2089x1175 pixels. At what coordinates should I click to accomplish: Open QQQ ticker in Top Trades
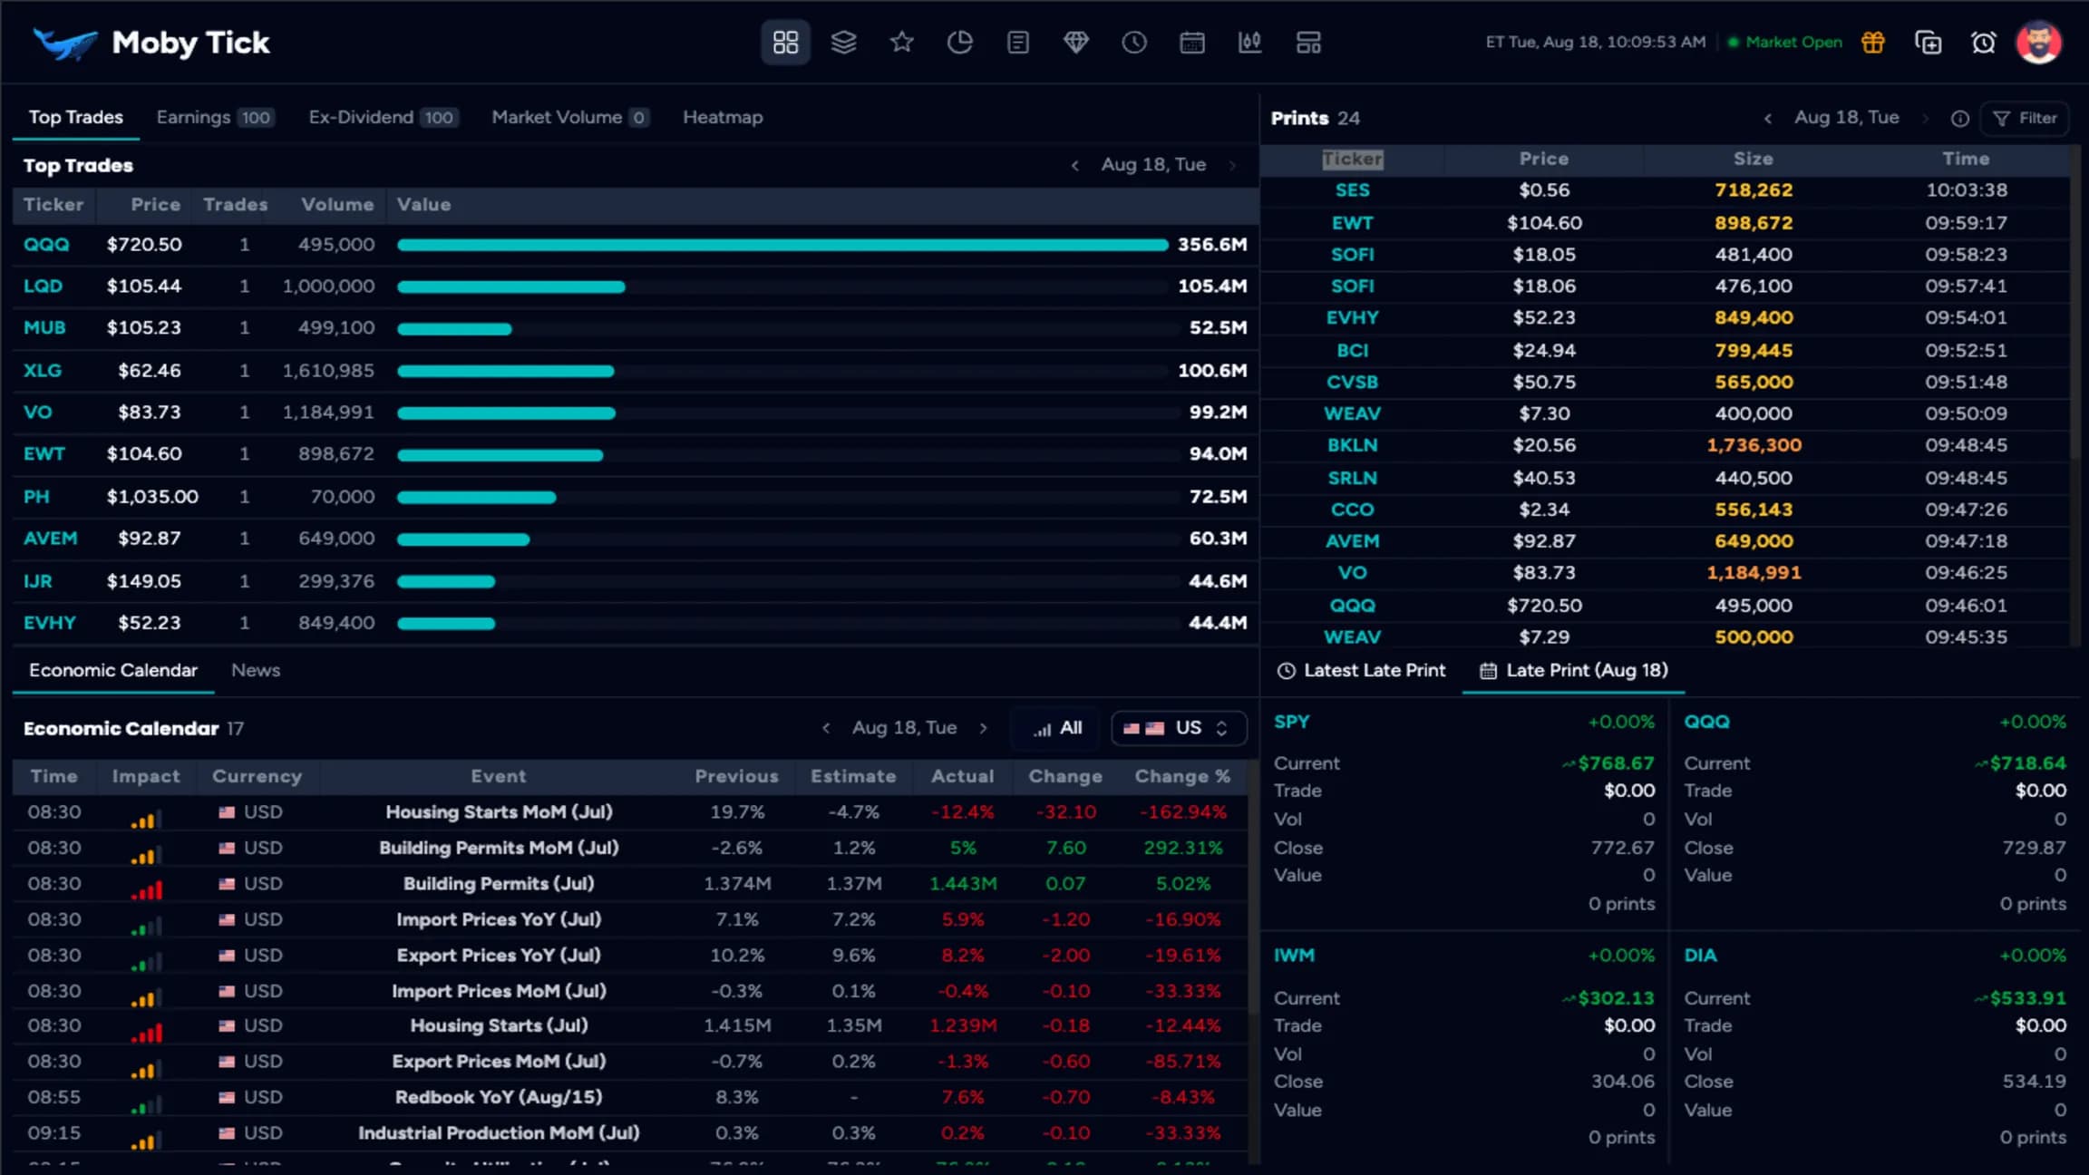(46, 244)
